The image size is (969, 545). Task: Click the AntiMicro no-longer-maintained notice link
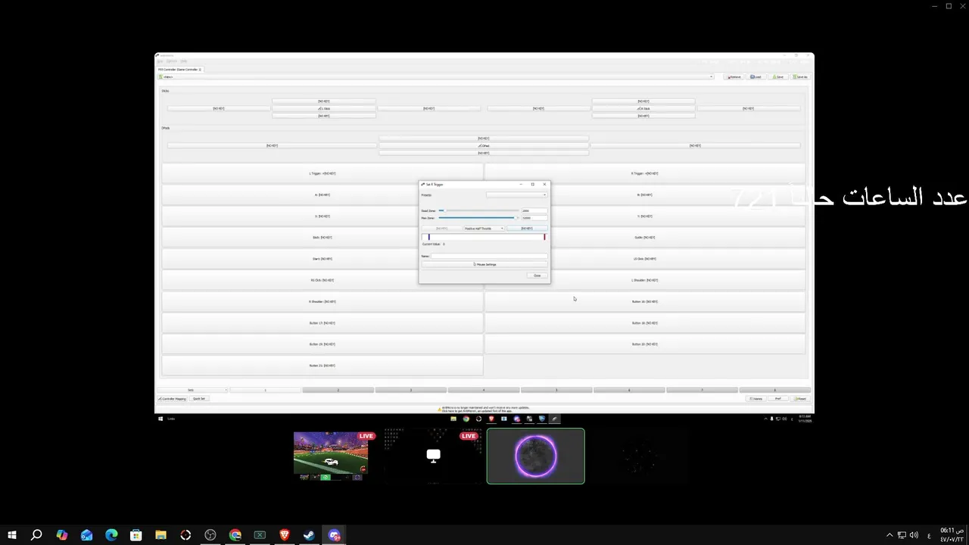point(485,410)
